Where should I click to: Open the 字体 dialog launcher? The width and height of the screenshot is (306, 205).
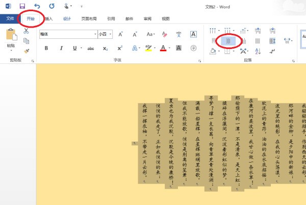click(199, 61)
